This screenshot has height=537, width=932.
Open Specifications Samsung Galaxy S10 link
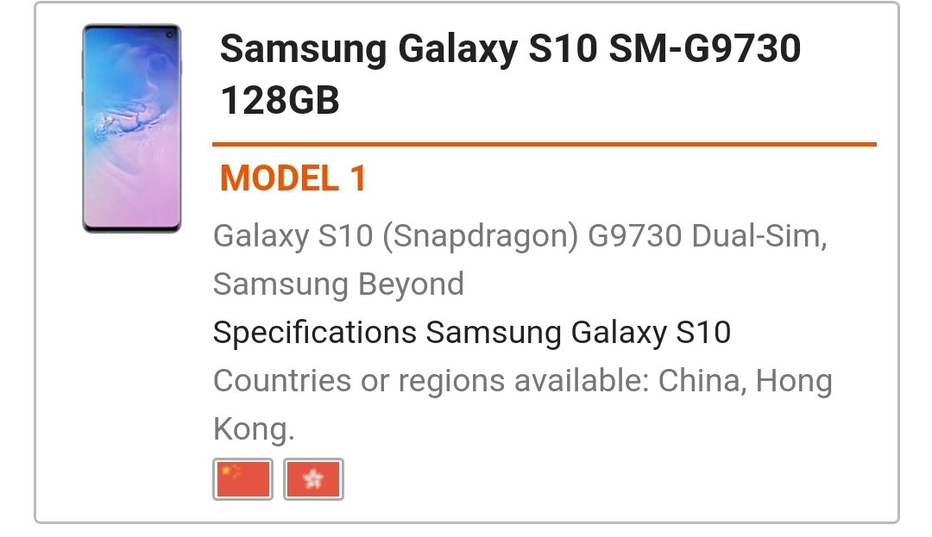tap(472, 333)
